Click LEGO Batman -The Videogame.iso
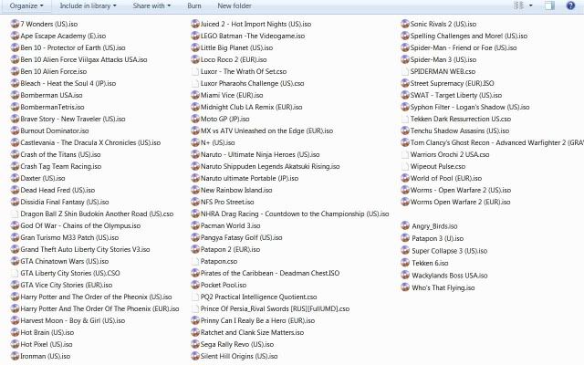 click(253, 36)
